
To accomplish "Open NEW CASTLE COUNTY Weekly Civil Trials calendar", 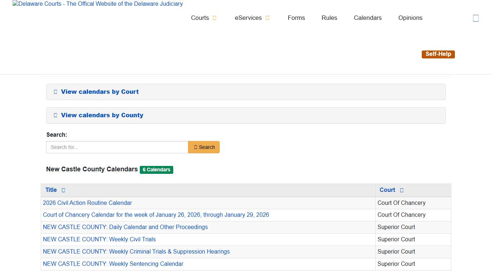I will coord(99,239).
